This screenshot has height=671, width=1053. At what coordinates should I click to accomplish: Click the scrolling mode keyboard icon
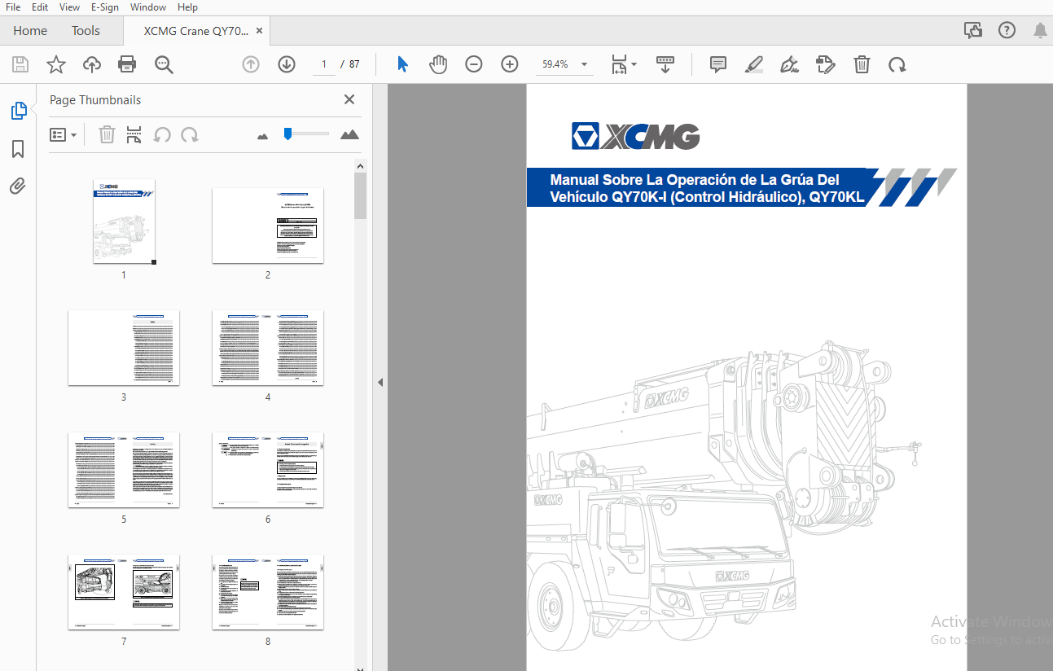point(665,64)
